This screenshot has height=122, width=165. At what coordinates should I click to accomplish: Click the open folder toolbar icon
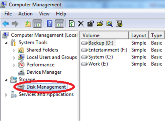pyautogui.click(x=100, y=24)
